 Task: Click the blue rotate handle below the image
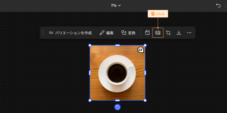tap(117, 107)
